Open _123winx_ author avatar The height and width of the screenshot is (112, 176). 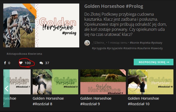(87, 43)
